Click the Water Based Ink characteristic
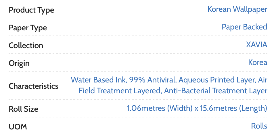 (x=98, y=80)
